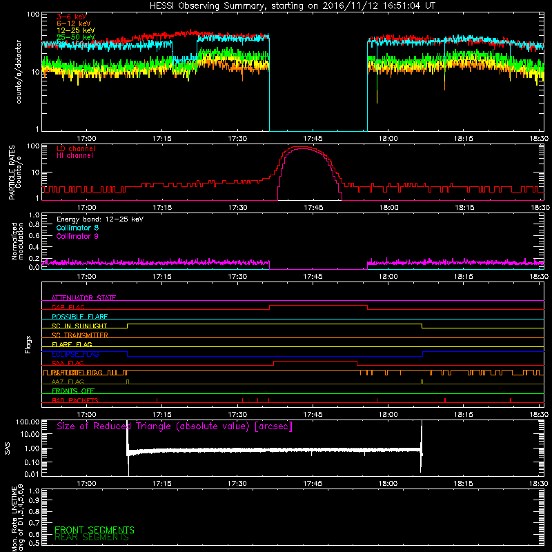
Task: Click the REAR SEGMENTS legend label
Action: click(x=92, y=538)
